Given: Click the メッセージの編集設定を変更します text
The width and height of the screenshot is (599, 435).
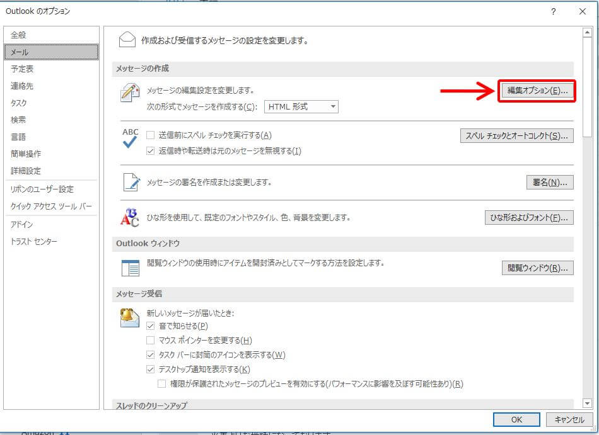Looking at the screenshot, I should [201, 91].
